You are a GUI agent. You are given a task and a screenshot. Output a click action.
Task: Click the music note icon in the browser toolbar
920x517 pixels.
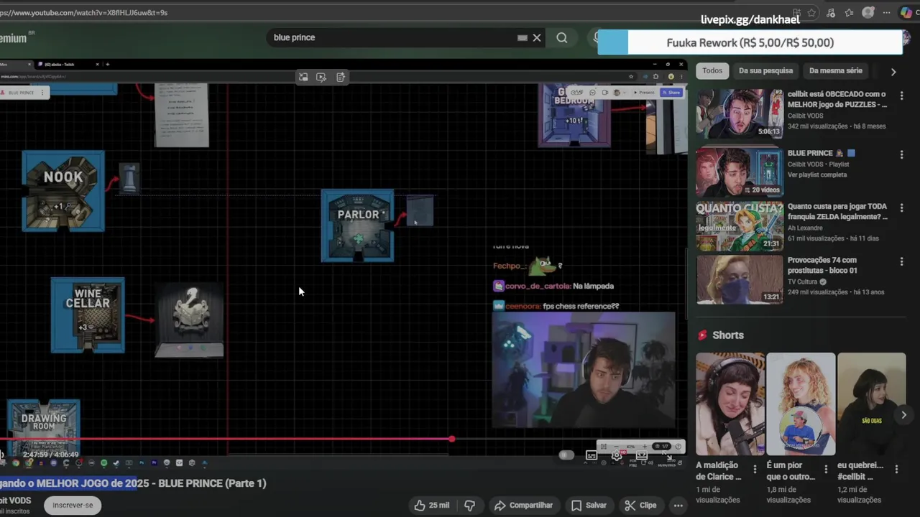tap(830, 13)
